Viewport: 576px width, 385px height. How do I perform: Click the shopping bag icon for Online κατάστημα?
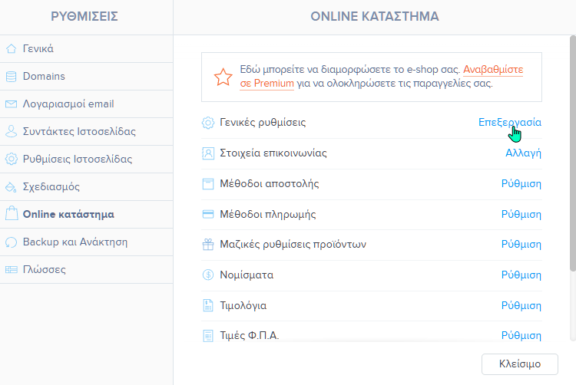point(11,215)
